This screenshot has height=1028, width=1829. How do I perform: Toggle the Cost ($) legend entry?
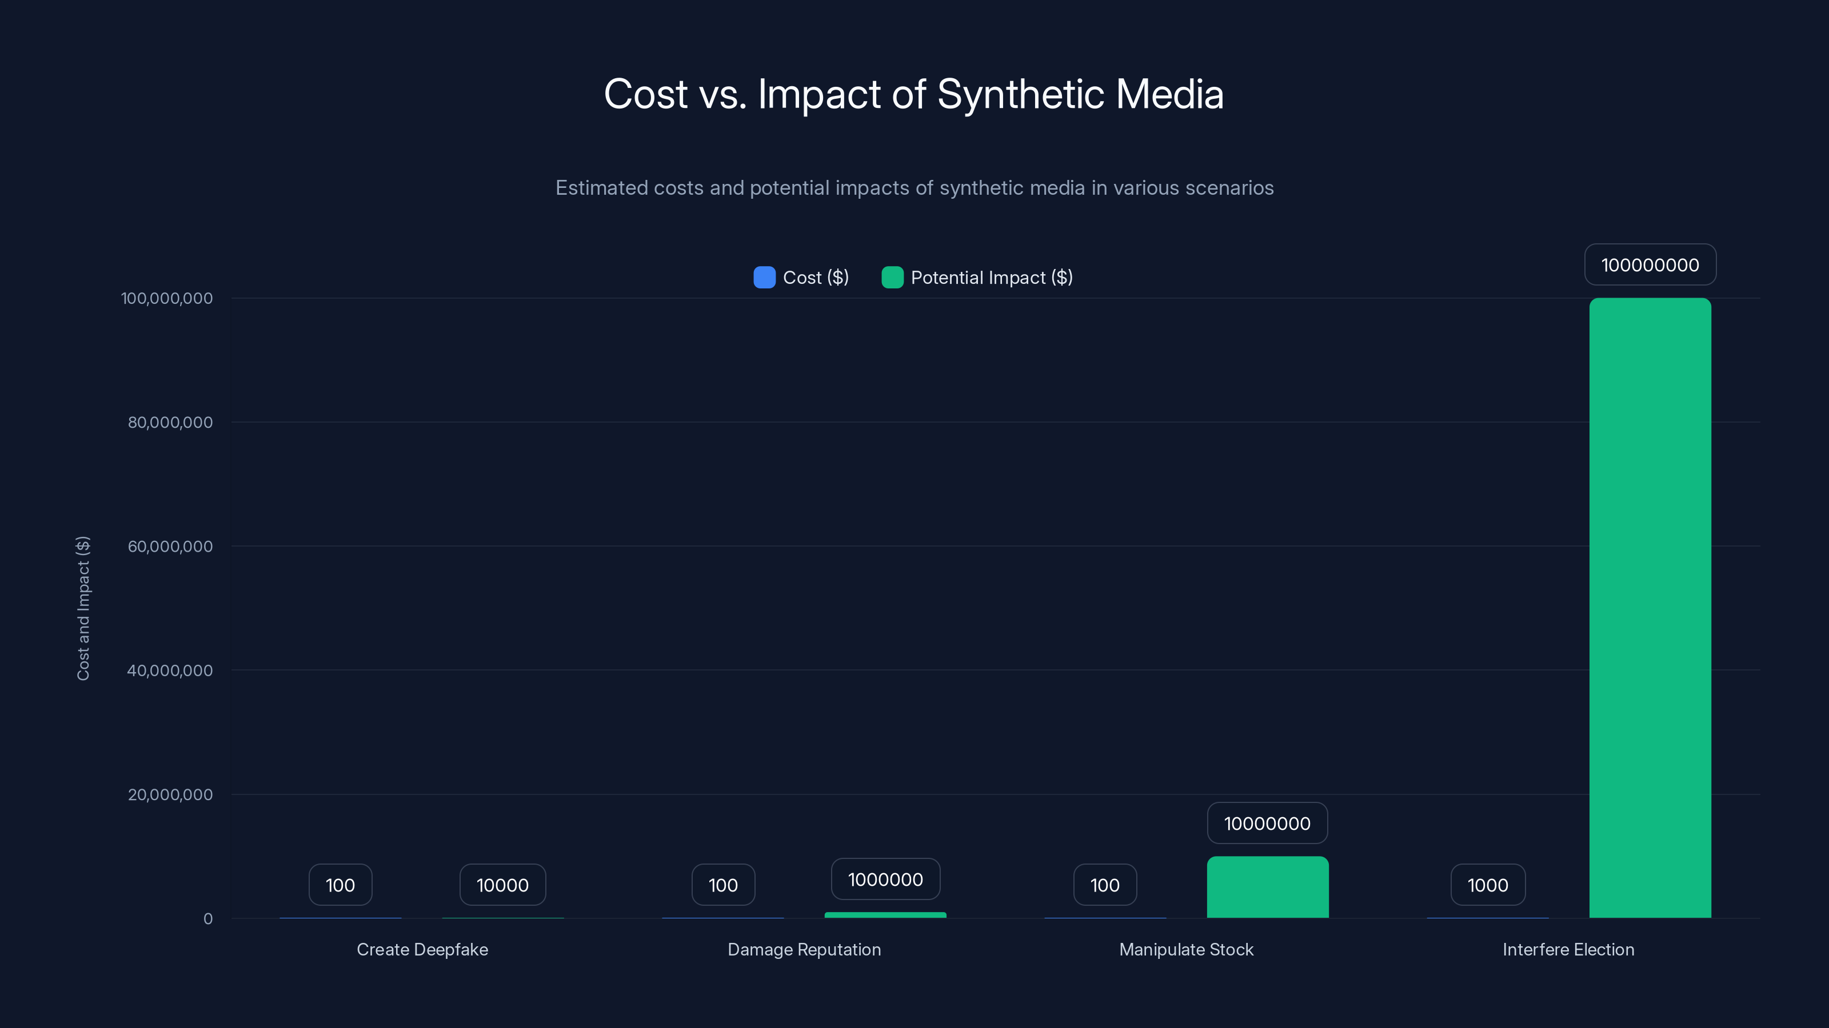(815, 278)
